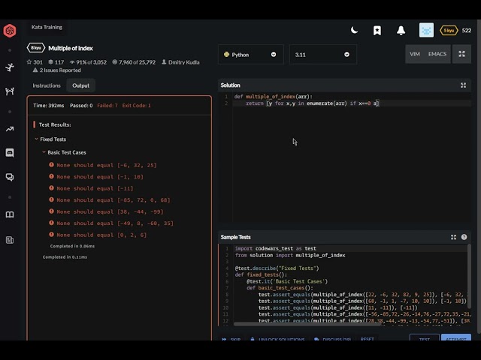Click 'Completed in 0.11ms' text
Screen dimensions: 481x360
pyautogui.click(x=65, y=256)
